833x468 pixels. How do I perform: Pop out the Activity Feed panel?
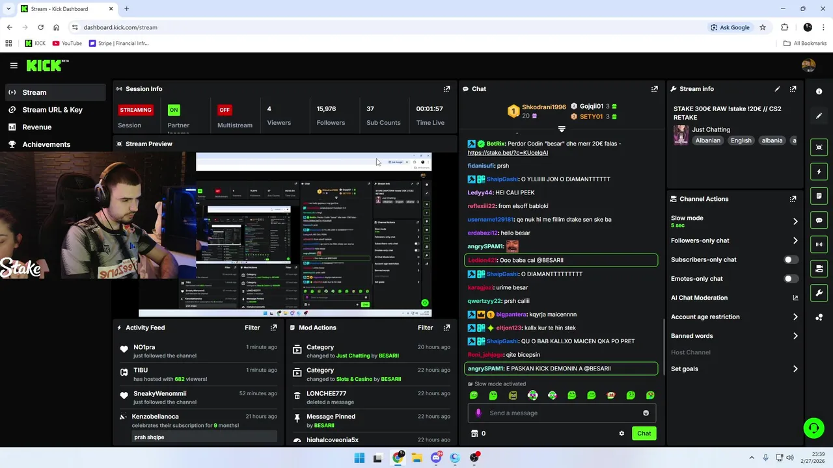(273, 328)
